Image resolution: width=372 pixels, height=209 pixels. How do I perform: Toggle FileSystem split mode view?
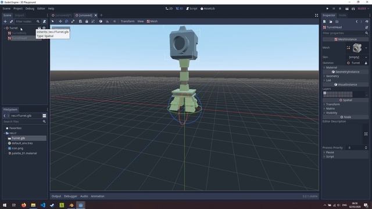click(x=44, y=116)
